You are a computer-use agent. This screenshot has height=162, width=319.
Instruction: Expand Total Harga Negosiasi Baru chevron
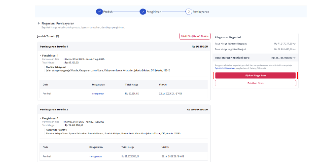pos(294,58)
